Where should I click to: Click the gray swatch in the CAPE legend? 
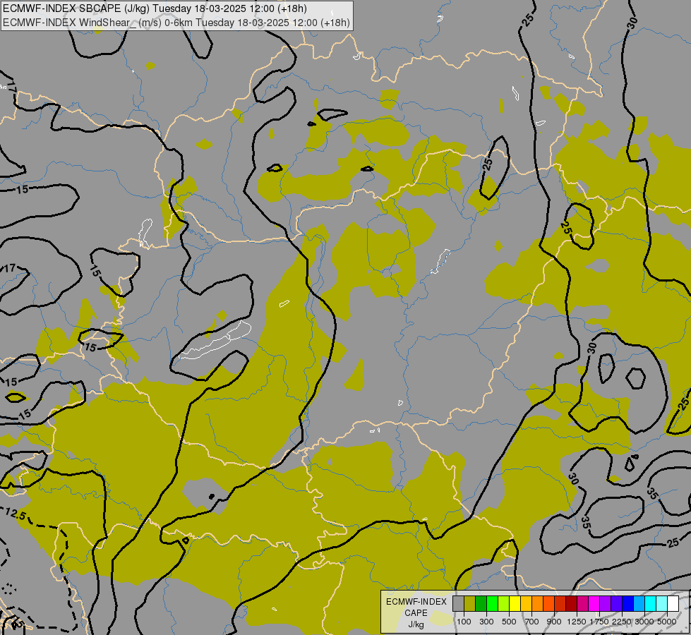458,604
